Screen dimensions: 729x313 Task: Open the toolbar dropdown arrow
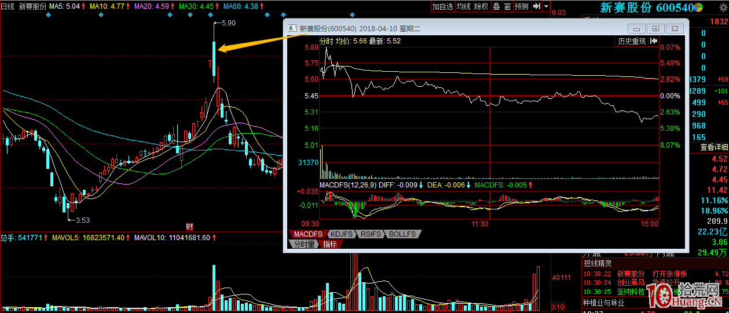(547, 6)
